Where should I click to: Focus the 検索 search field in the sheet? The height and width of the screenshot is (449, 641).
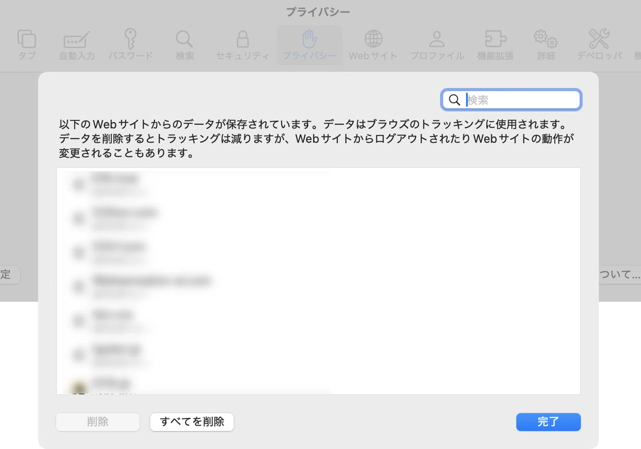pyautogui.click(x=511, y=100)
